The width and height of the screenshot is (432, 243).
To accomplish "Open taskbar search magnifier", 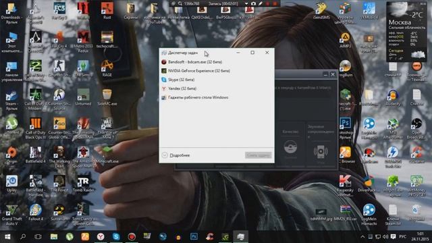I will coord(23,237).
